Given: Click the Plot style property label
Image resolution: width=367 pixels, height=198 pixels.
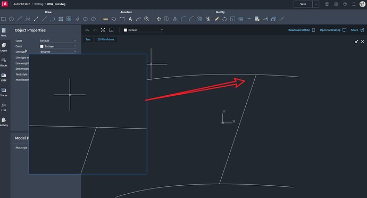Looking at the screenshot, I should point(21,147).
